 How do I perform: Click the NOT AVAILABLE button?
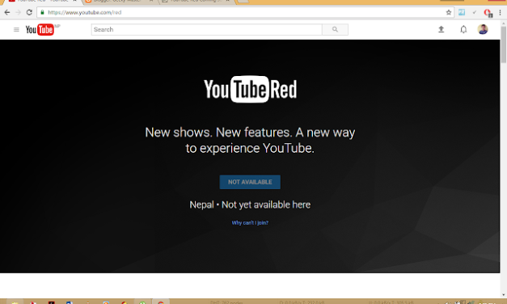click(250, 182)
